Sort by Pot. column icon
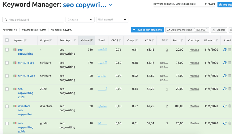This screenshot has width=232, height=134. click(x=182, y=40)
